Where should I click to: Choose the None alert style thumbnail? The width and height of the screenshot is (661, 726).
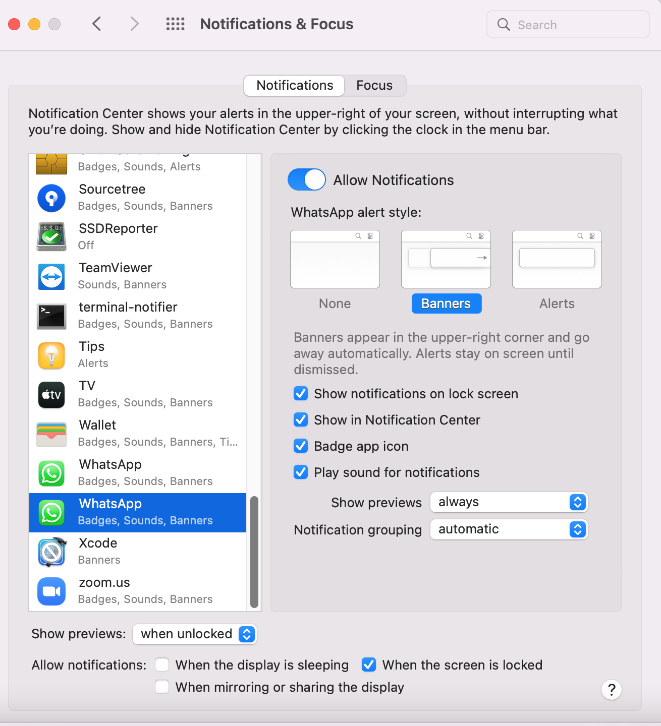coord(335,259)
